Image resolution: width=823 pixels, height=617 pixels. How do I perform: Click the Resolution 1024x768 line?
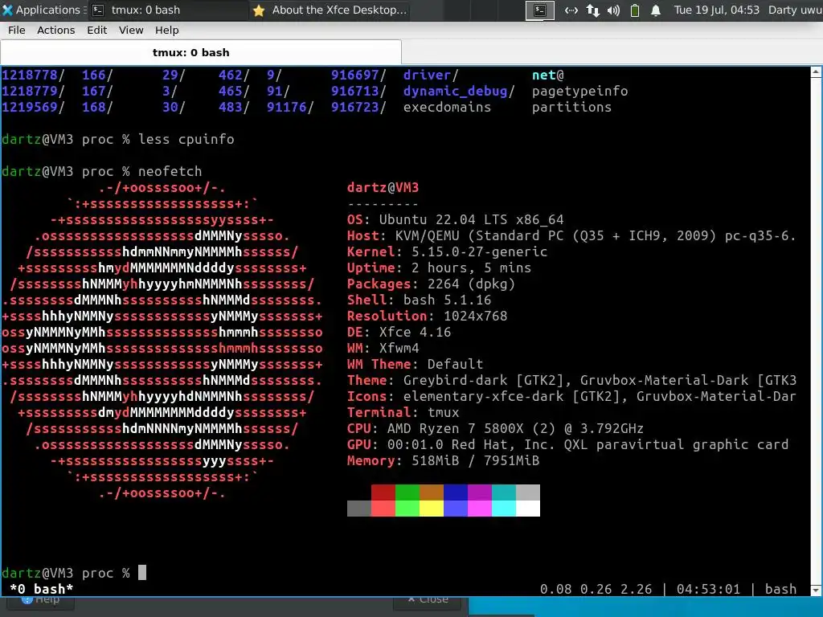tap(428, 316)
